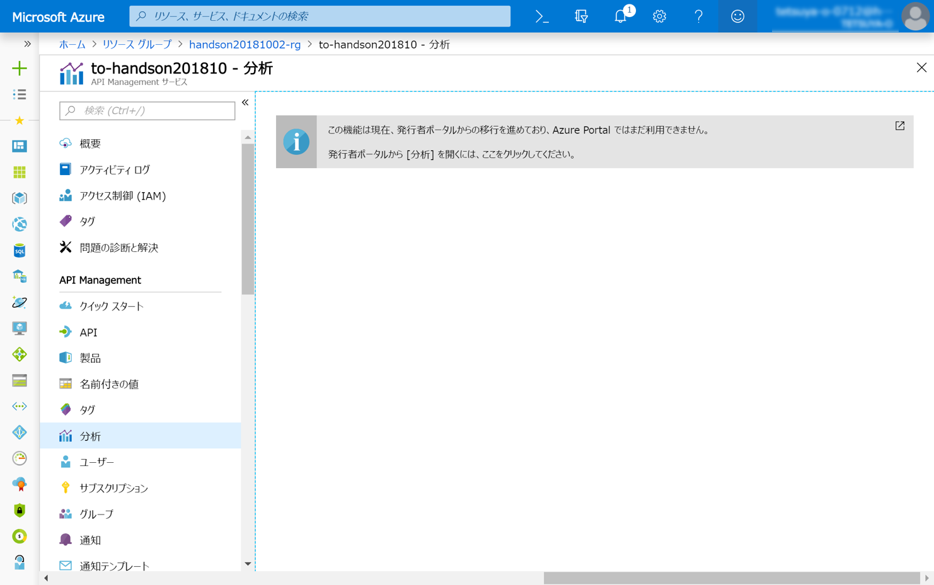Image resolution: width=934 pixels, height=585 pixels.
Task: Go back via the ホーム breadcrumb link
Action: (72, 45)
